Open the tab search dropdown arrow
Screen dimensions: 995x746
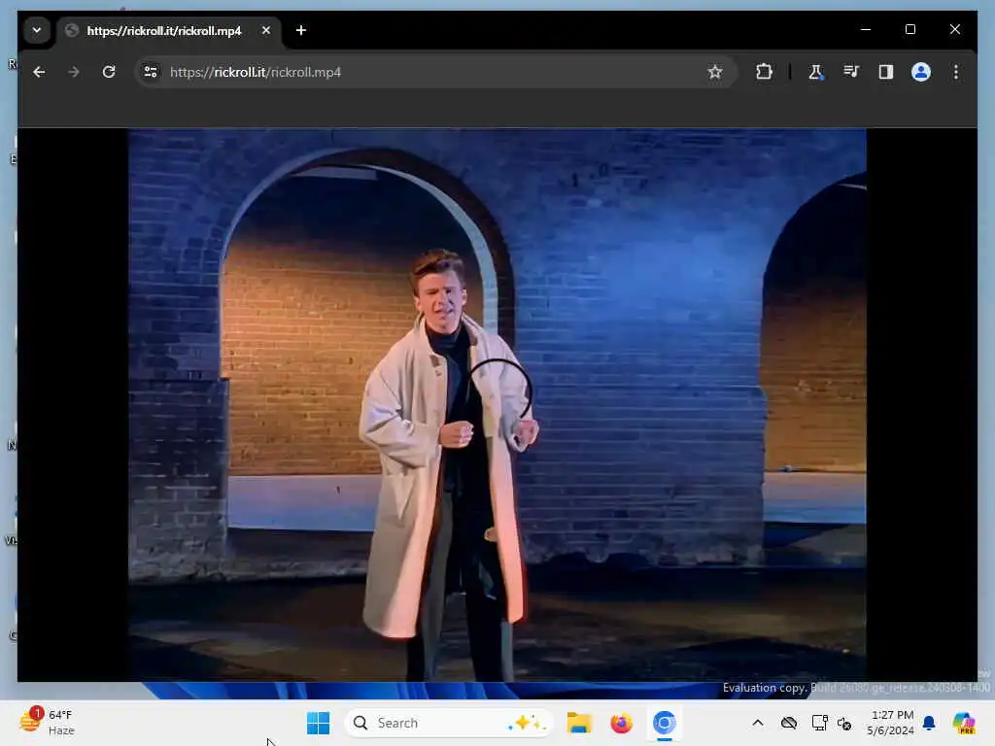click(x=37, y=30)
